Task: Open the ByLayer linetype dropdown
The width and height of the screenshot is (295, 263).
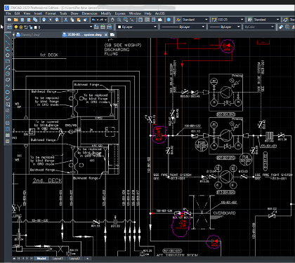Action: pos(183,27)
